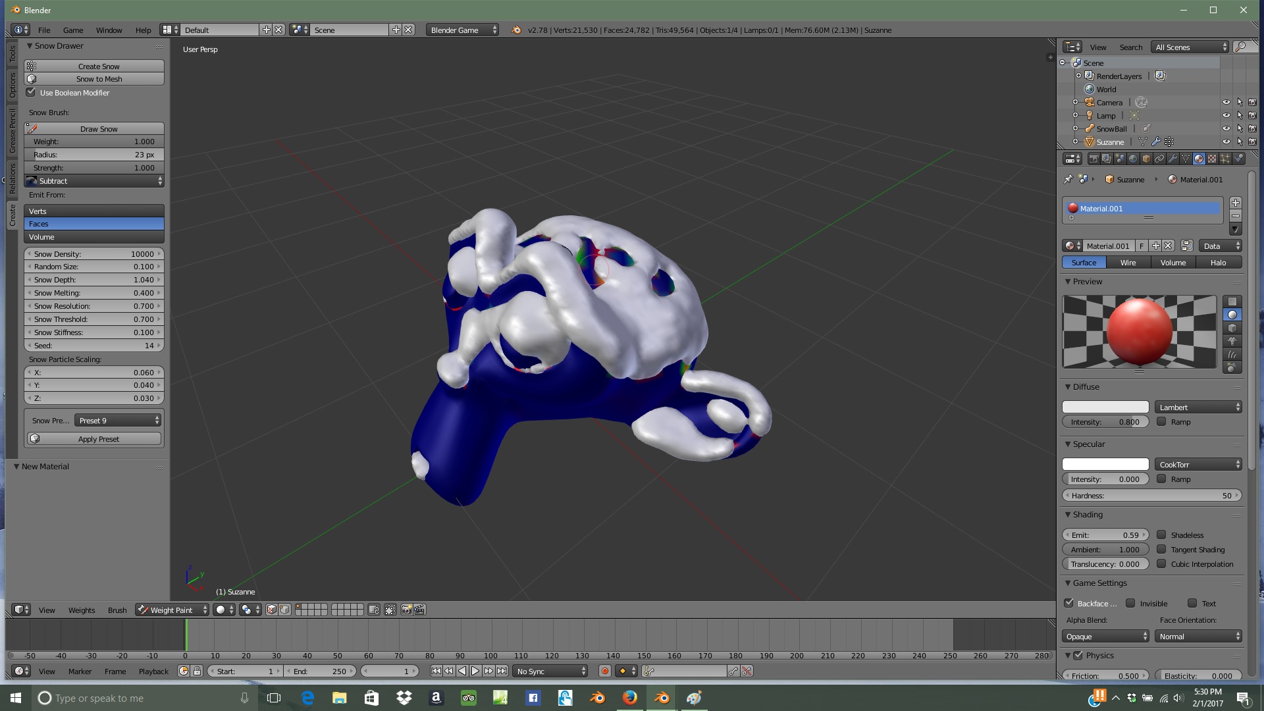The image size is (1264, 711).
Task: Switch to the Wire material type tab
Action: 1128,262
